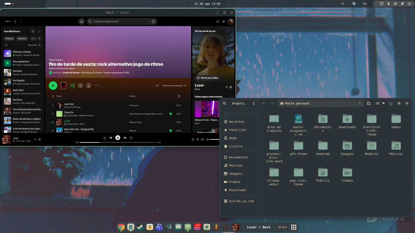
Task: Create new playlist with library plus button
Action: tap(33, 31)
